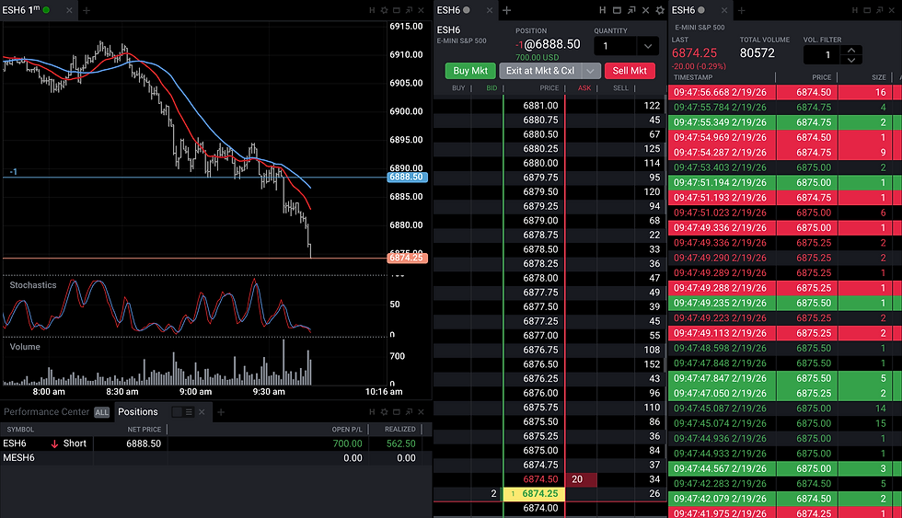This screenshot has width=902, height=518.
Task: Click the BID column header in DOM
Action: click(x=491, y=88)
